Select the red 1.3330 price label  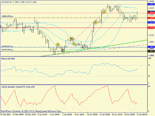[151, 13]
